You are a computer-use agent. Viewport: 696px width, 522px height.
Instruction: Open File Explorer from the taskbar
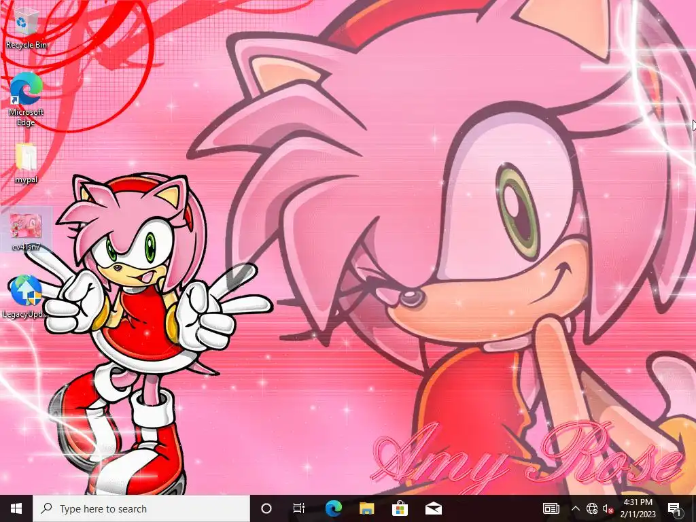366,508
